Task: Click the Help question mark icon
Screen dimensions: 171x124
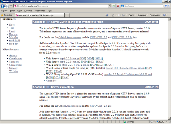Action: (x=164, y=15)
